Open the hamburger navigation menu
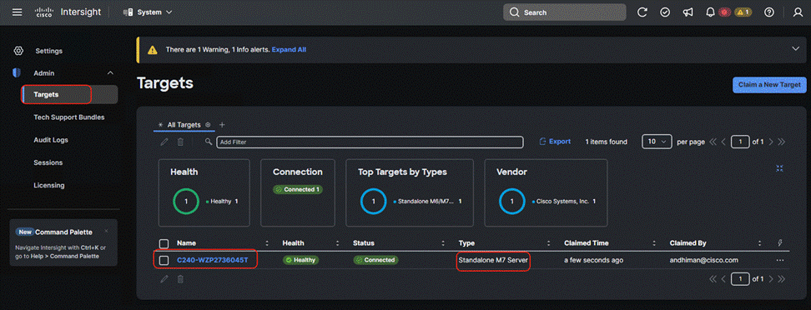811x310 pixels. 17,12
